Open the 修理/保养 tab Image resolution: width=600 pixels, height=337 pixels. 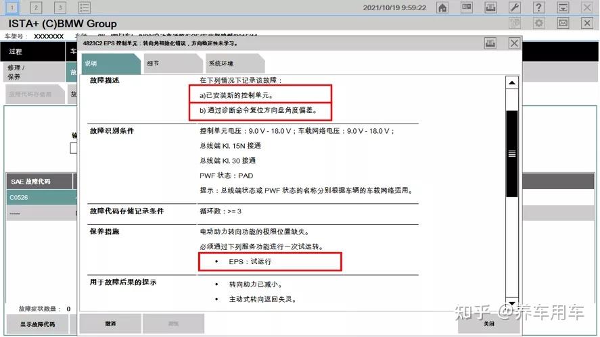[34, 72]
